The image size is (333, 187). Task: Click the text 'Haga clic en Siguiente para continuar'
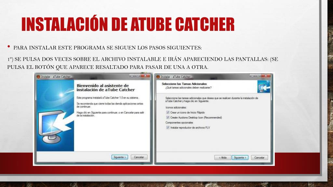(x=110, y=114)
